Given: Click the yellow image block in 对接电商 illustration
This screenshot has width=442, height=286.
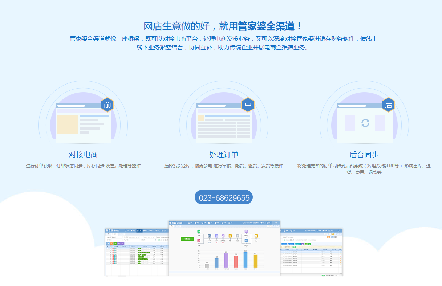Looking at the screenshot, I should 68,124.
